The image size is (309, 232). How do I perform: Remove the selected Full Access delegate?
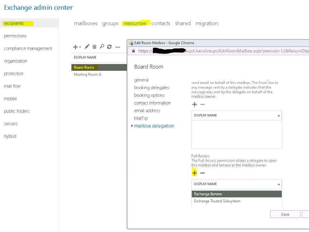click(202, 173)
